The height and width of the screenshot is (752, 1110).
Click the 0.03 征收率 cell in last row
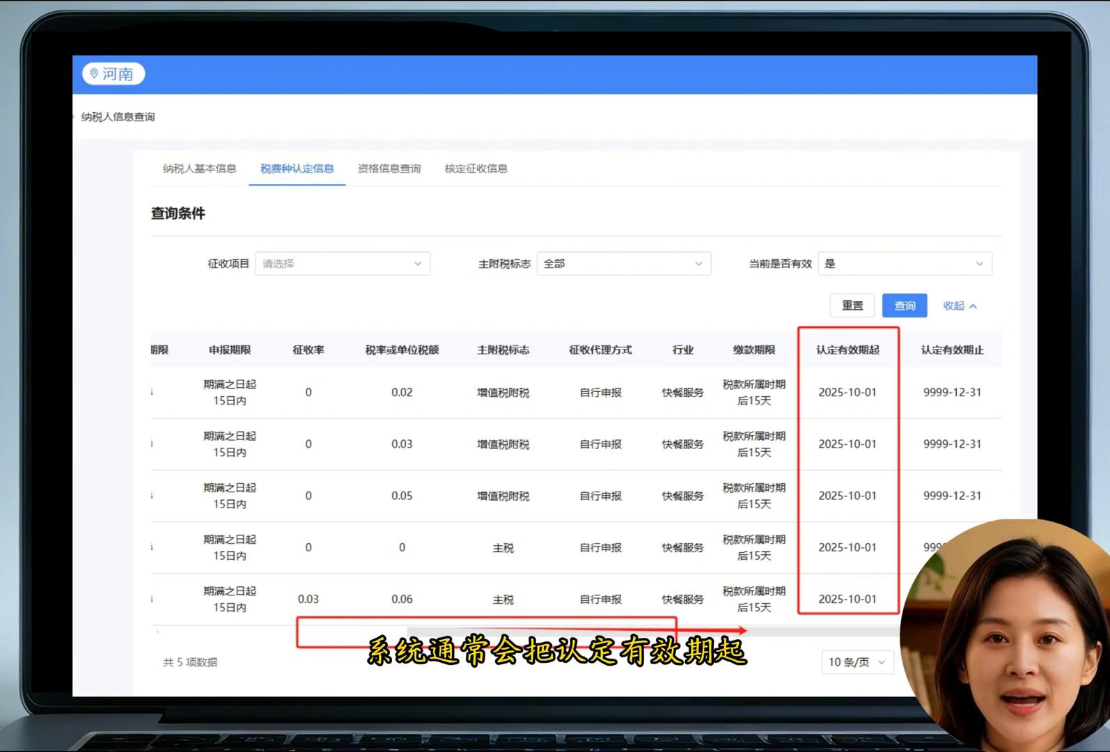[308, 600]
